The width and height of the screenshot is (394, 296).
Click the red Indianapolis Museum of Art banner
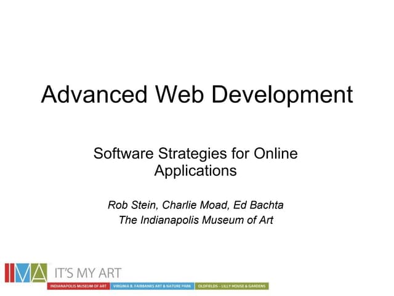[79, 287]
